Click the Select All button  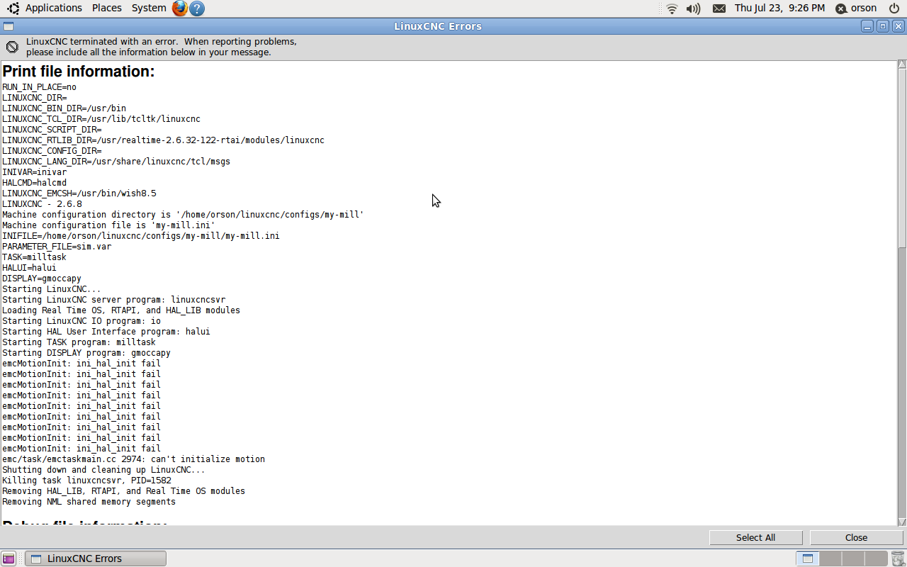755,537
